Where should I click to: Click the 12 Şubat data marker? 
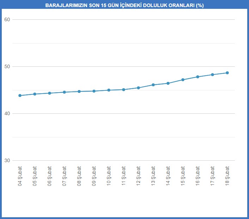[x=138, y=88]
